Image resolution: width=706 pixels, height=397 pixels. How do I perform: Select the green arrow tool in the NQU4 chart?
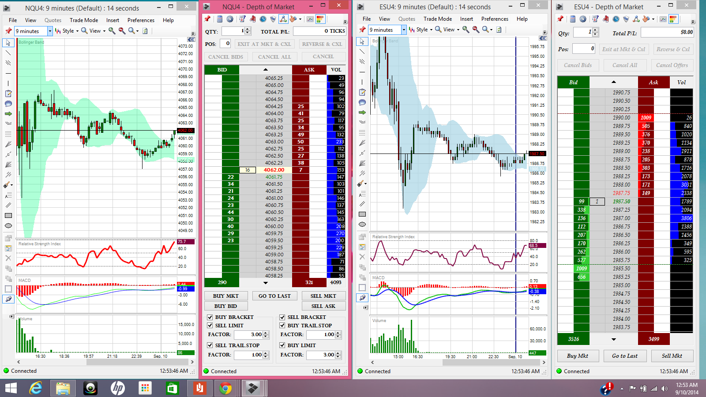pyautogui.click(x=8, y=114)
